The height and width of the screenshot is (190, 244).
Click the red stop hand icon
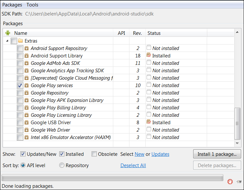(230, 181)
